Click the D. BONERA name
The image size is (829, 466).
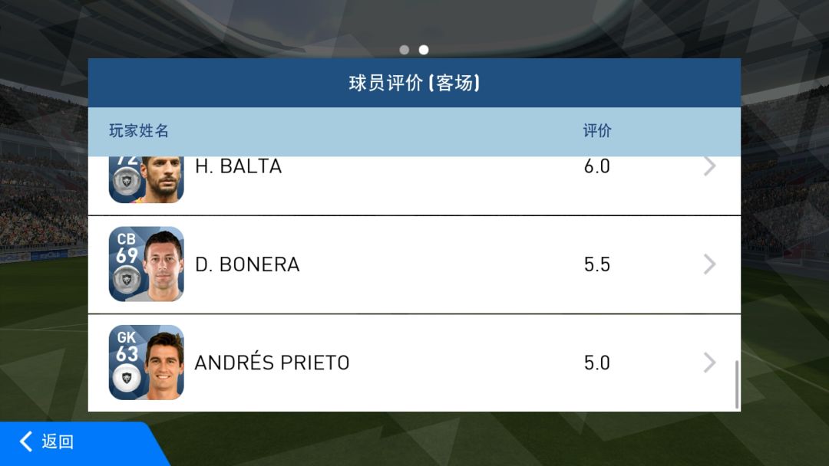[247, 264]
